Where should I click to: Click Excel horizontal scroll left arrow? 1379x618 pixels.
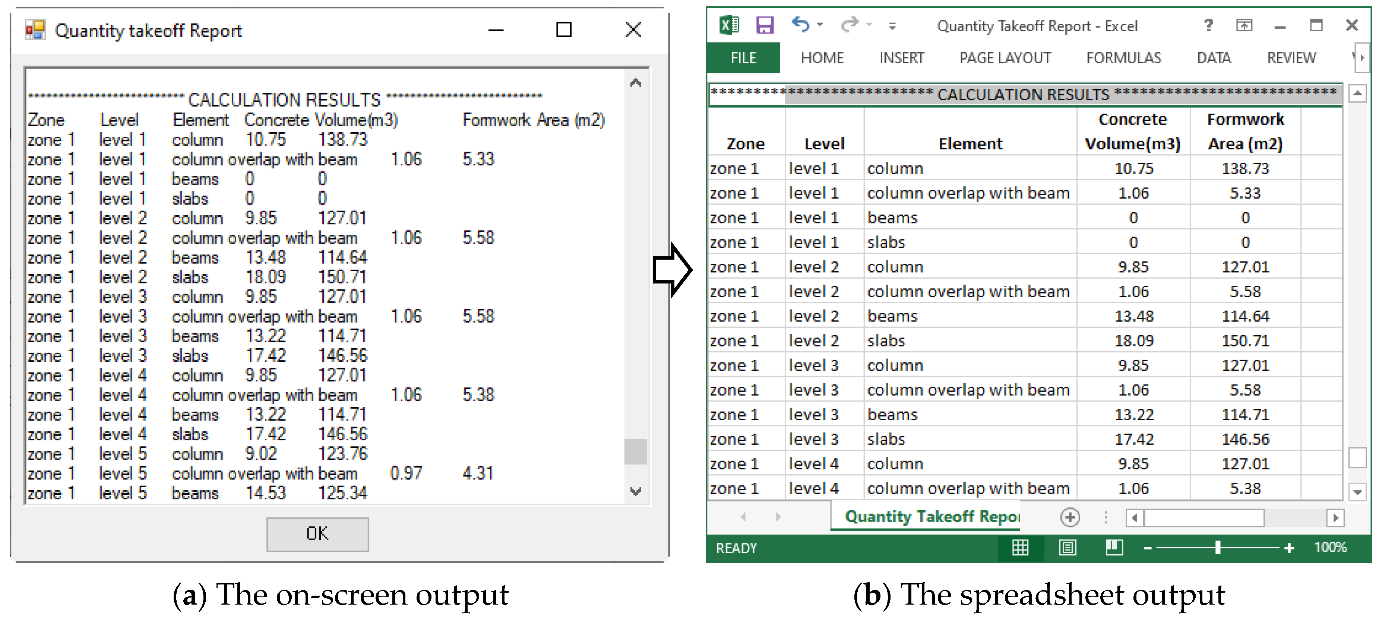click(x=1135, y=517)
